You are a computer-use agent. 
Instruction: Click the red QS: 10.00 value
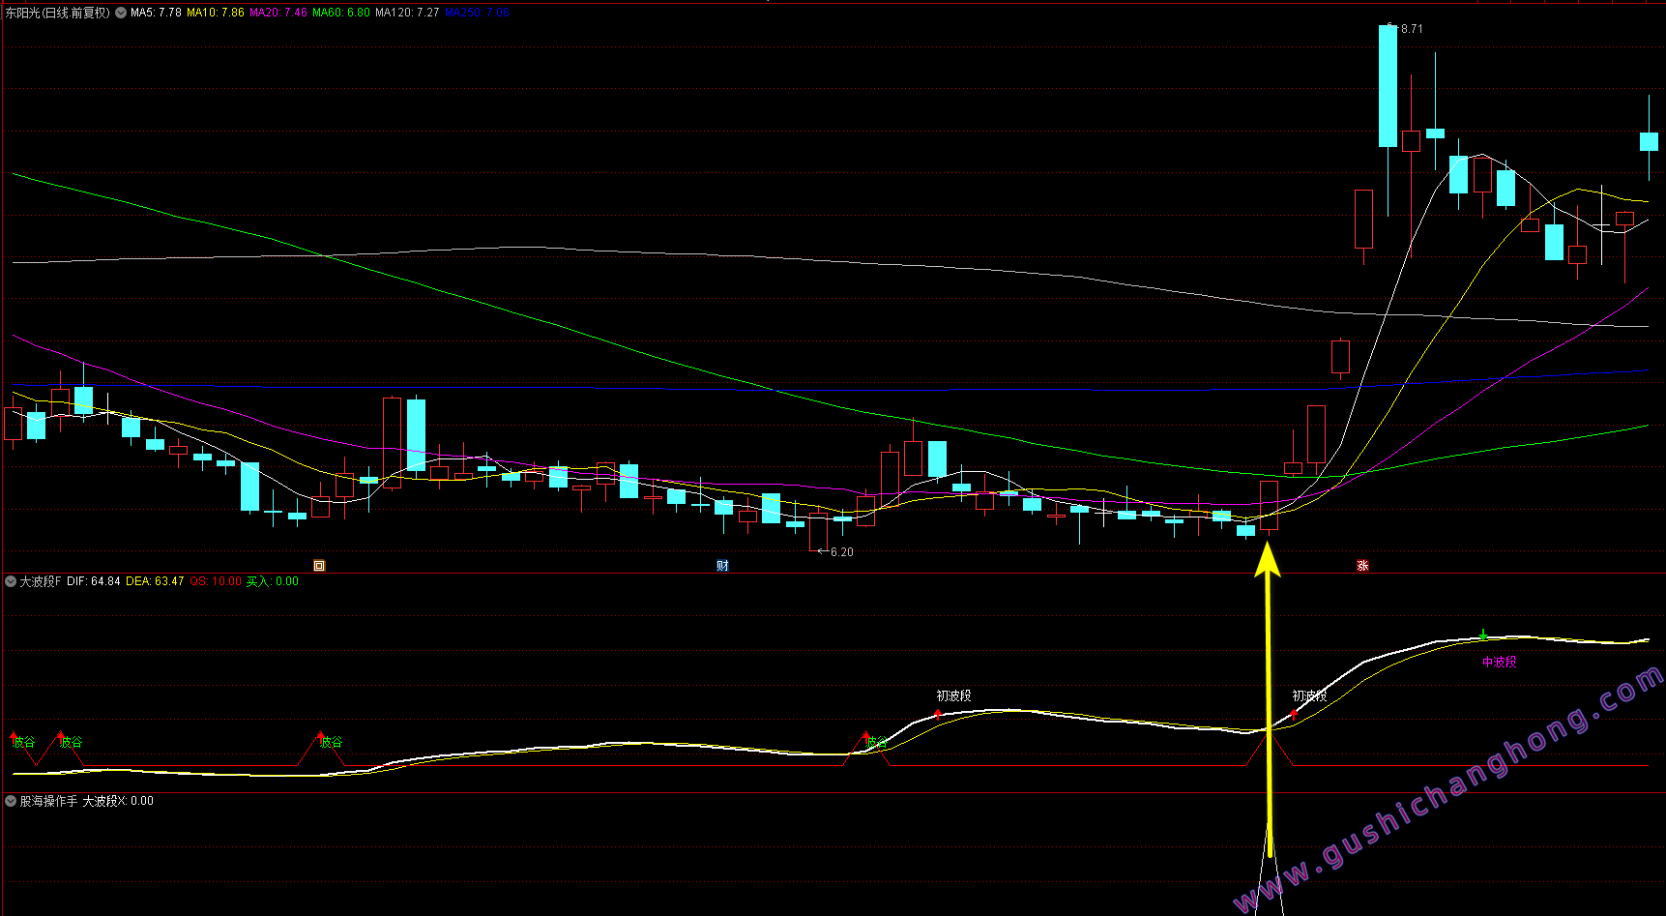pos(216,581)
